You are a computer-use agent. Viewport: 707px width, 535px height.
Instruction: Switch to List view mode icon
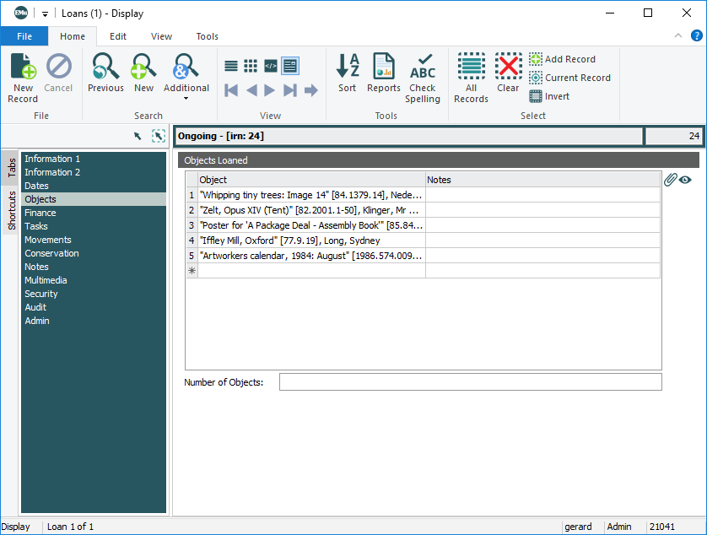(x=231, y=66)
